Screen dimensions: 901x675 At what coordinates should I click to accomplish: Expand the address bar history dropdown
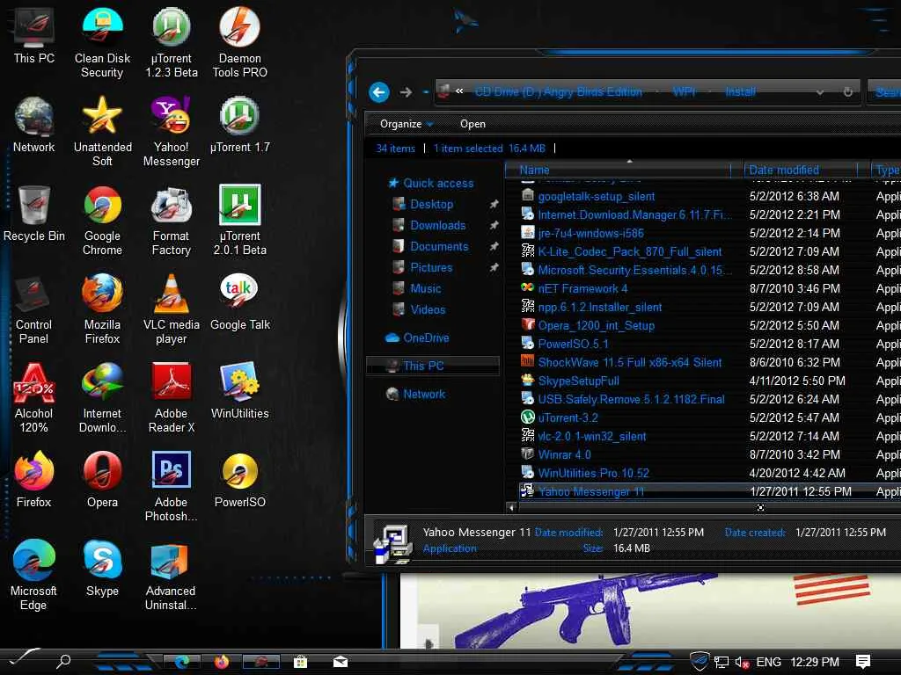point(820,91)
